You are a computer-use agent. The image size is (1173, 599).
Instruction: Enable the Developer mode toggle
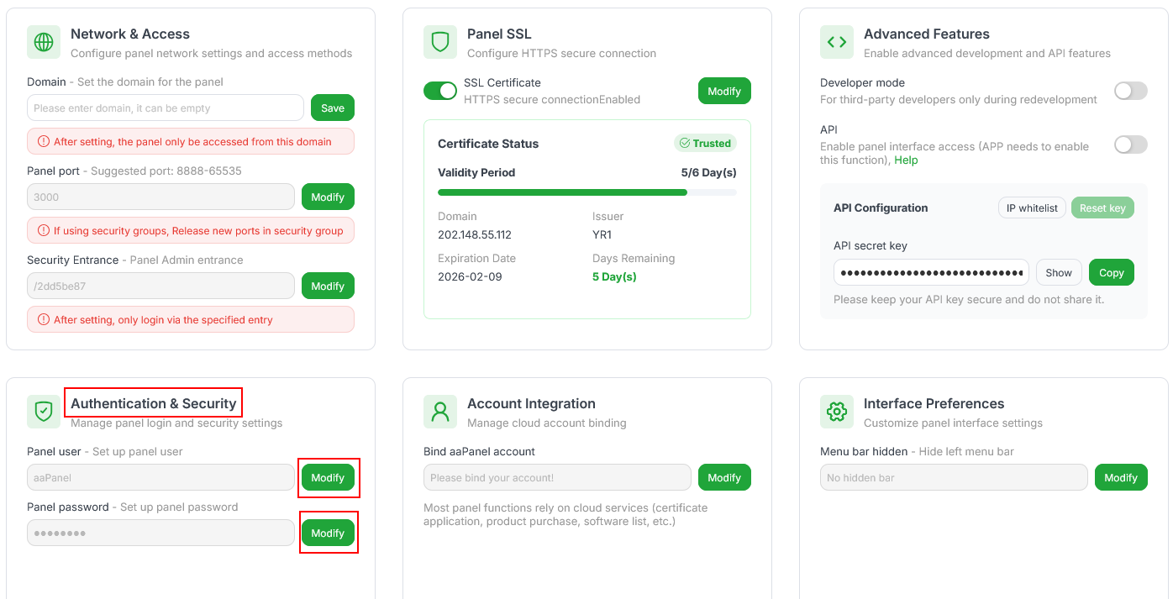point(1130,91)
